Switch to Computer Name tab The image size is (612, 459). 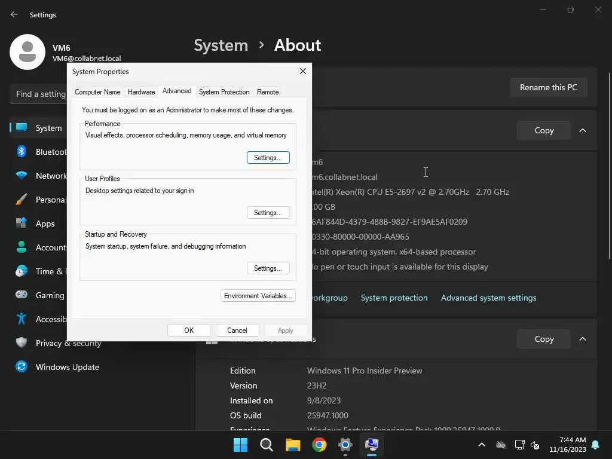click(x=97, y=91)
